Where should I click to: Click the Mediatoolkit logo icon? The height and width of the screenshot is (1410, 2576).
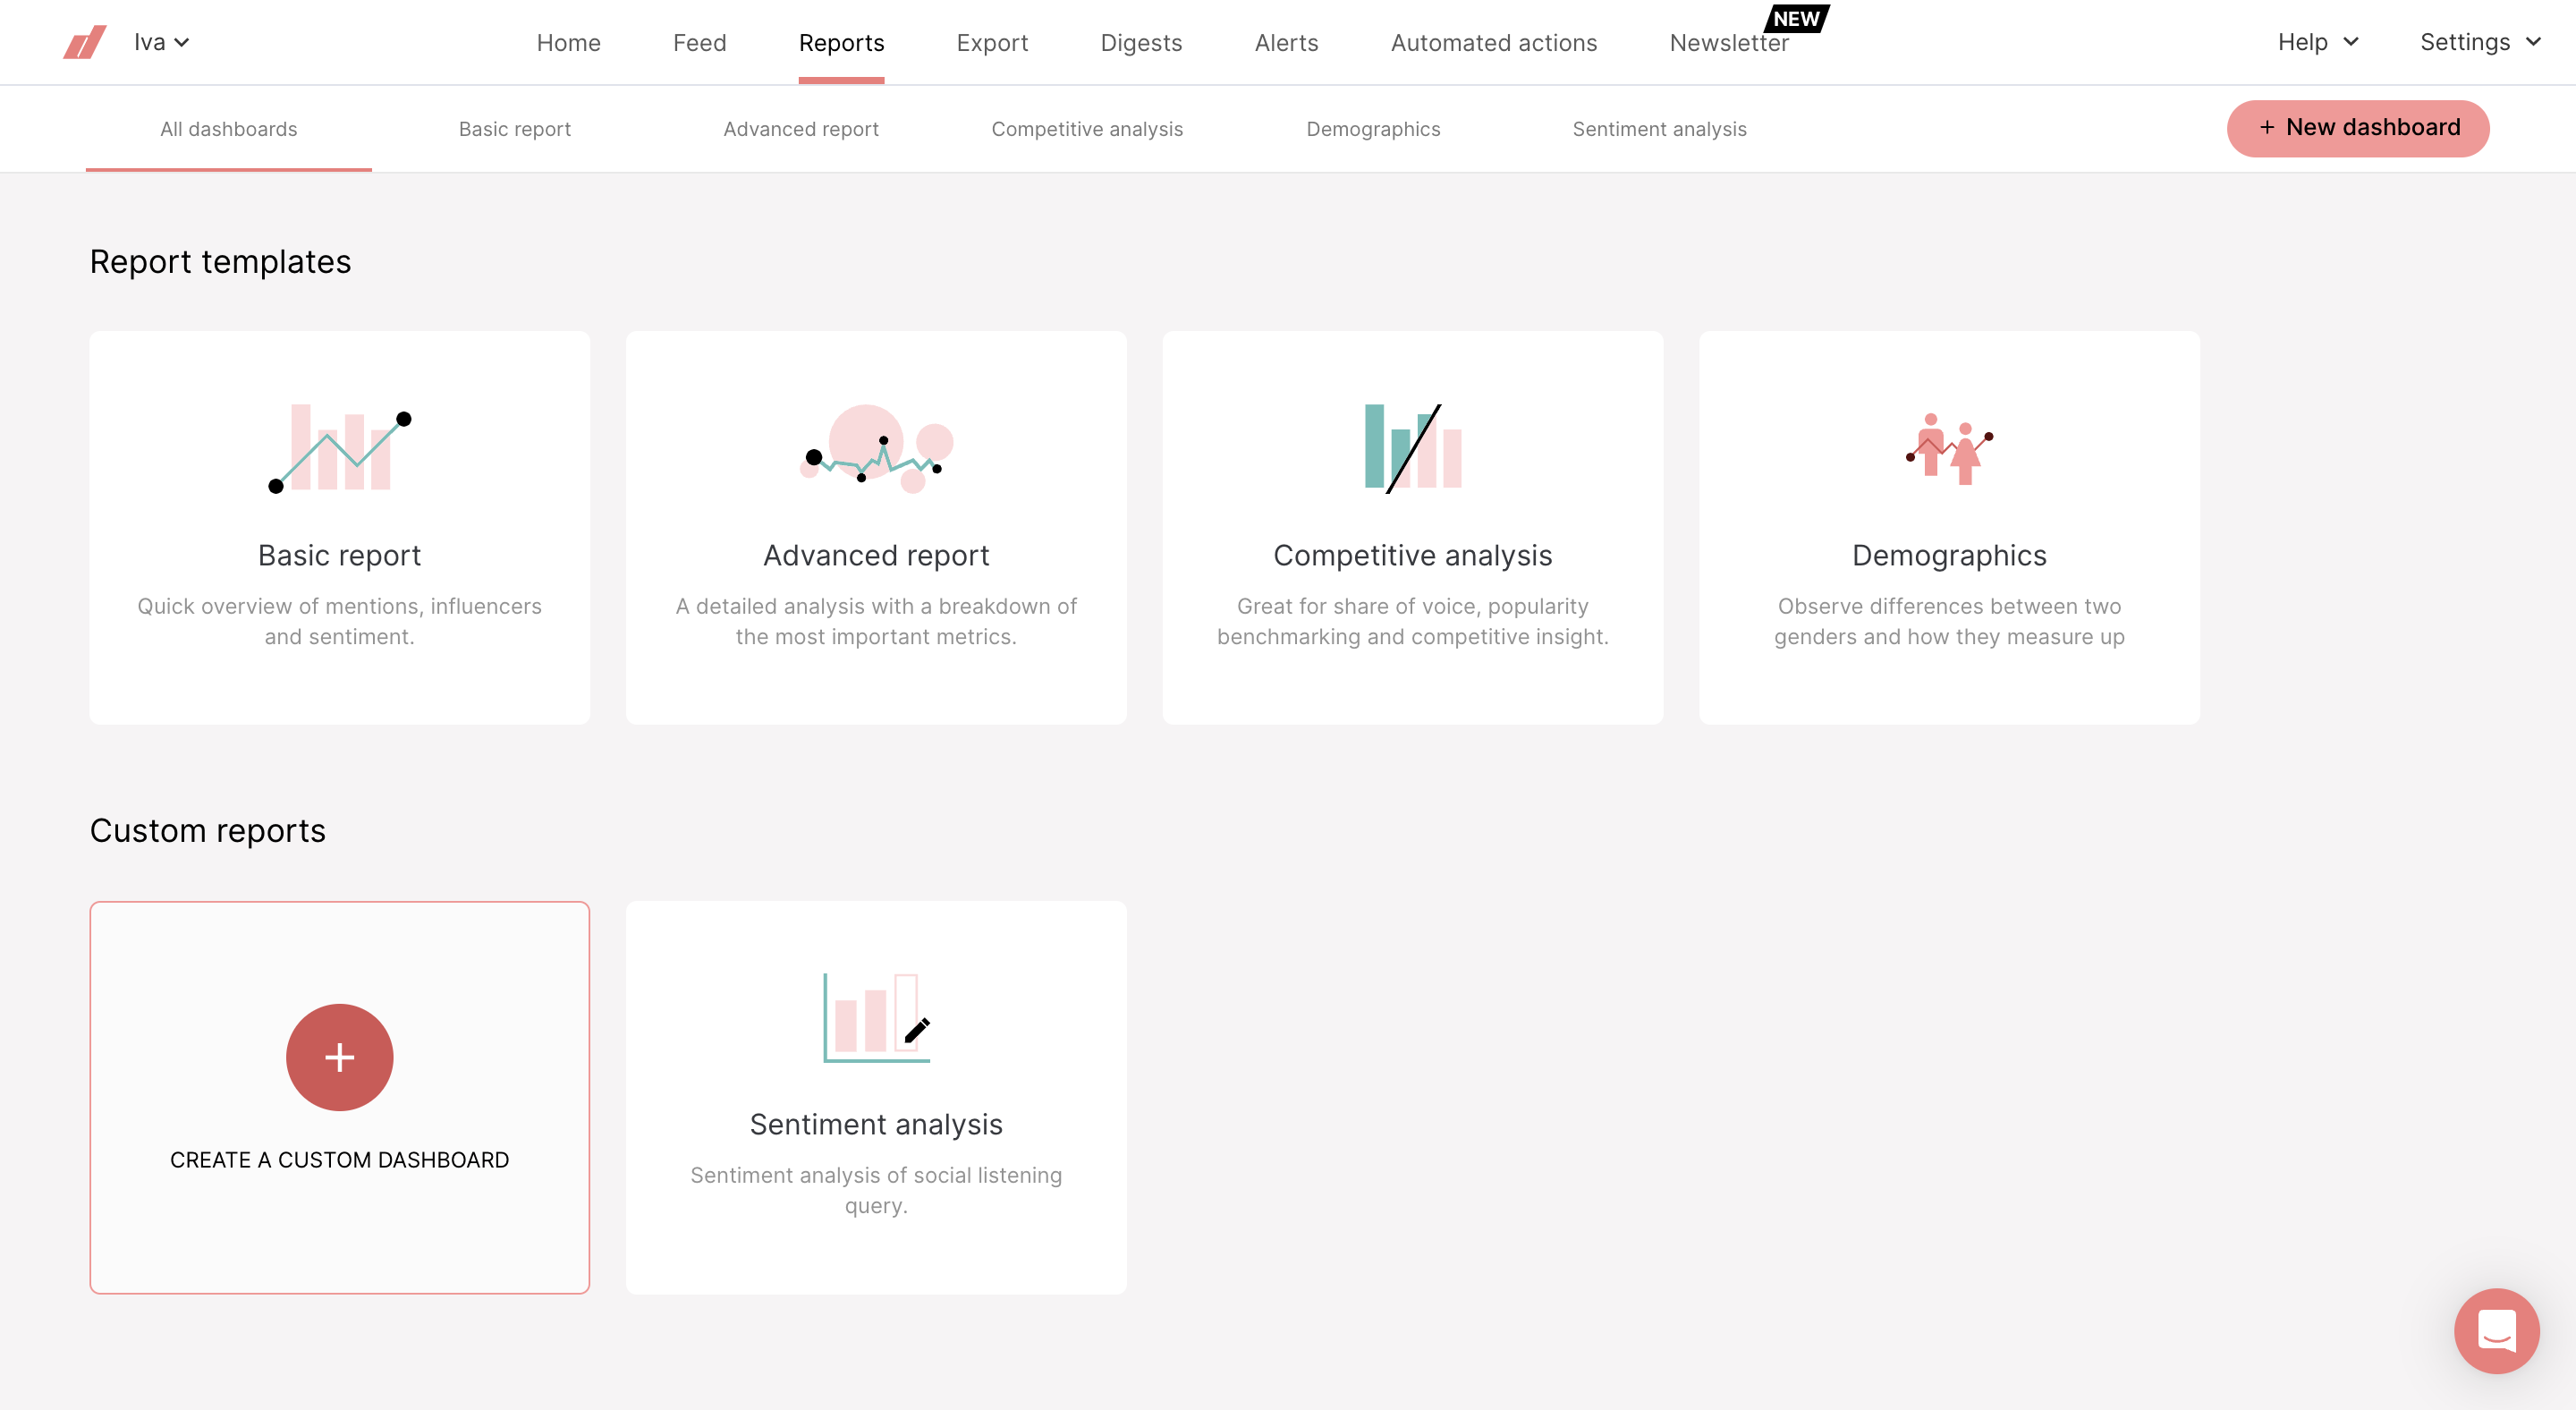(85, 42)
